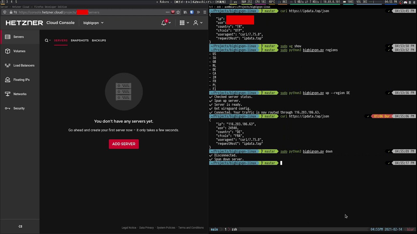
Task: Open the Security section
Action: pyautogui.click(x=20, y=108)
